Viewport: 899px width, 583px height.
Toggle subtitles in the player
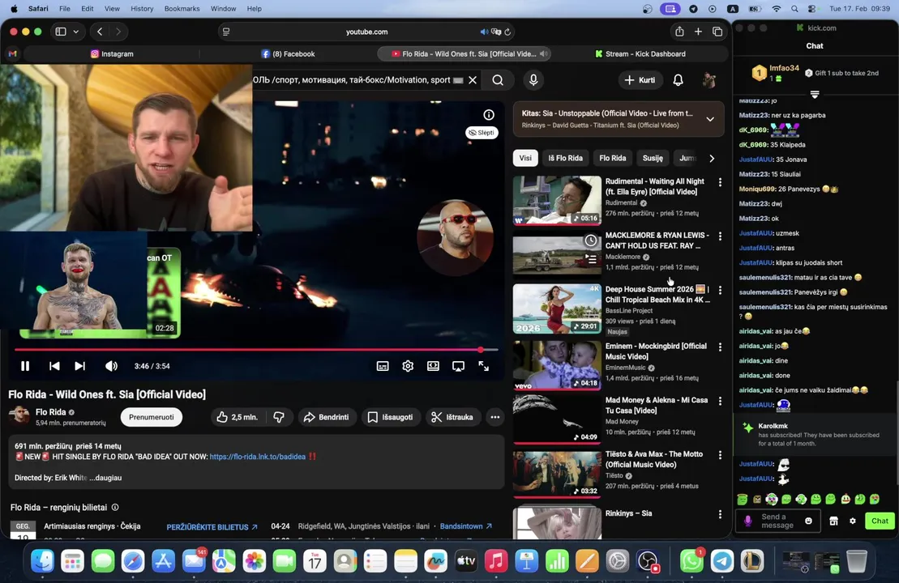click(383, 366)
